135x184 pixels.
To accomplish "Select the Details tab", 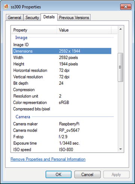I will [49, 17].
